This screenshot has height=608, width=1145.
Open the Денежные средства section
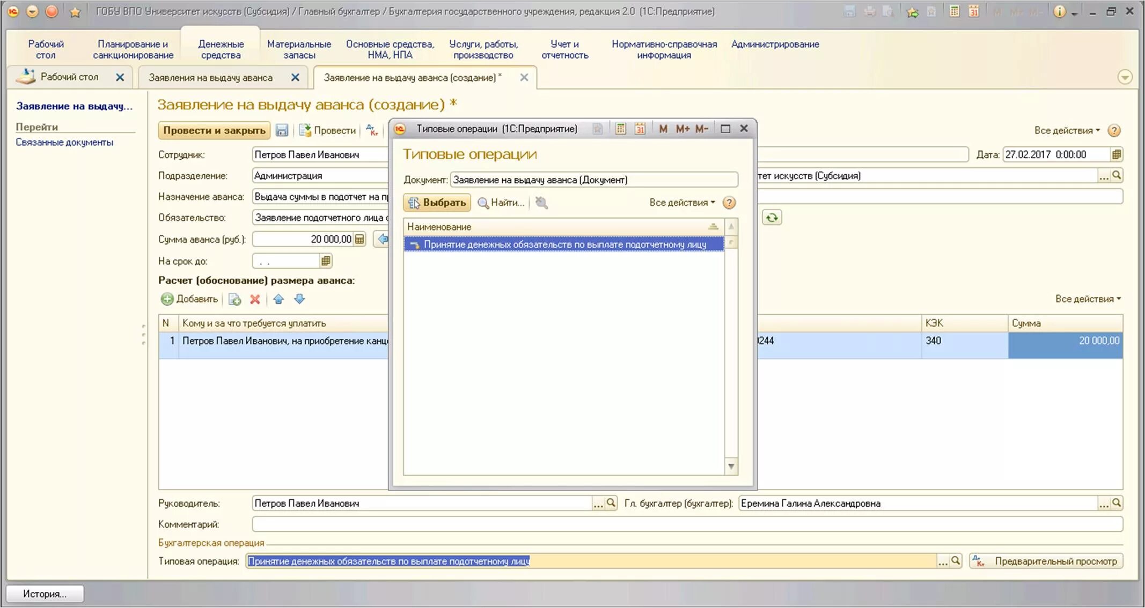point(221,49)
